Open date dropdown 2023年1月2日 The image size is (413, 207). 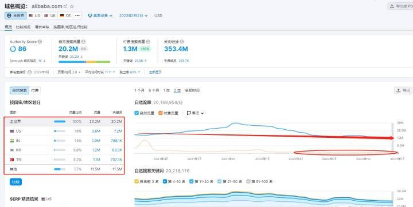point(134,16)
